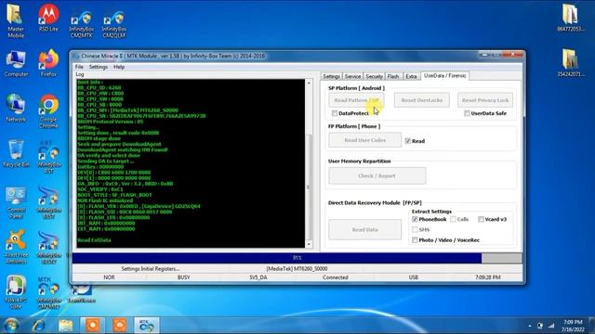The image size is (595, 334).
Task: Enable Photo / Video / VoiceRec checkbox
Action: [x=415, y=240]
